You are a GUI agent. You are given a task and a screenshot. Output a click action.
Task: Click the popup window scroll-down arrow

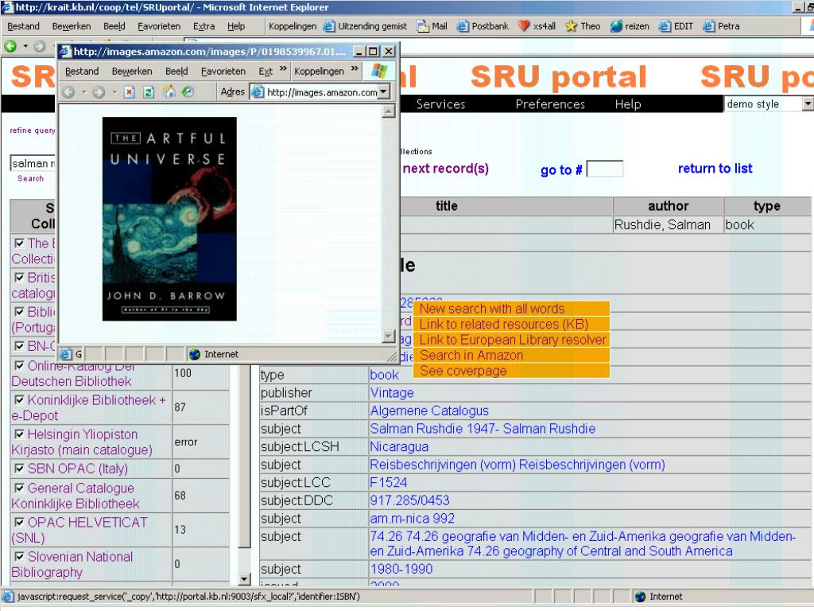pos(388,337)
